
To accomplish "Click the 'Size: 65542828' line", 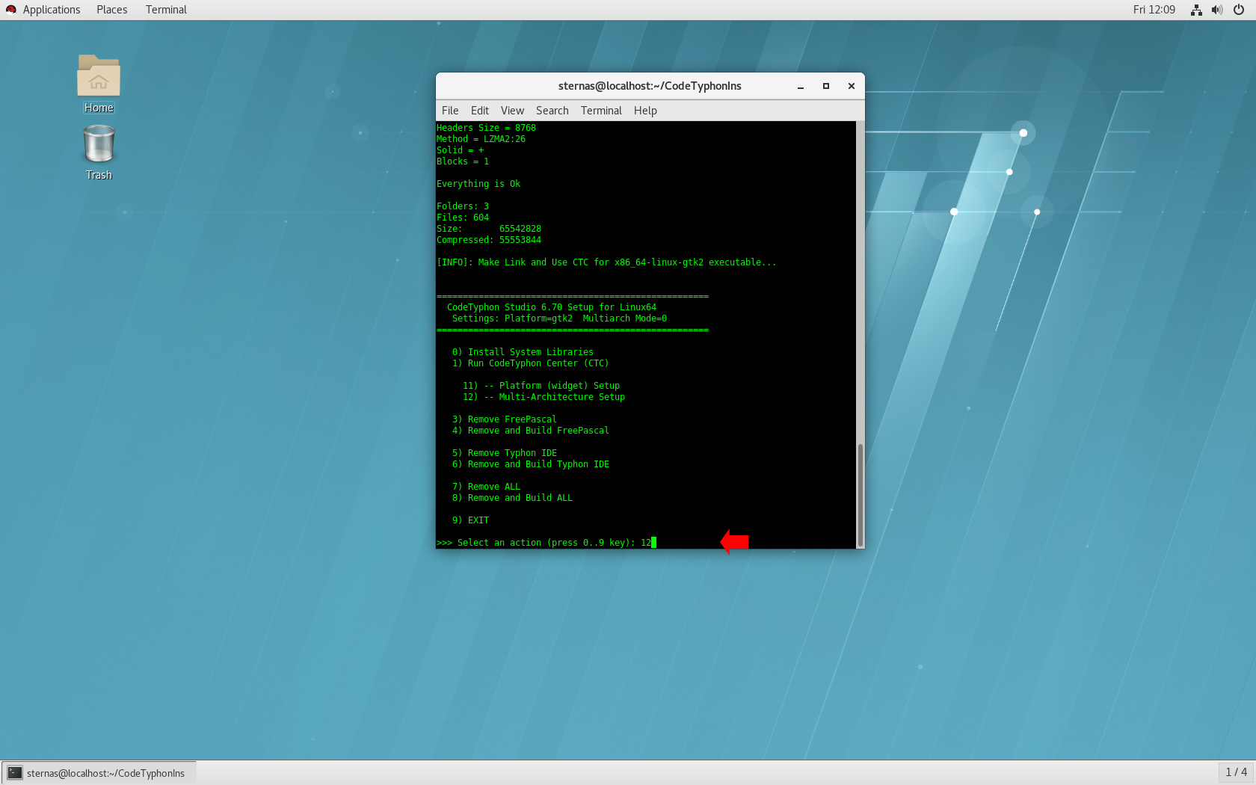I will pos(489,229).
